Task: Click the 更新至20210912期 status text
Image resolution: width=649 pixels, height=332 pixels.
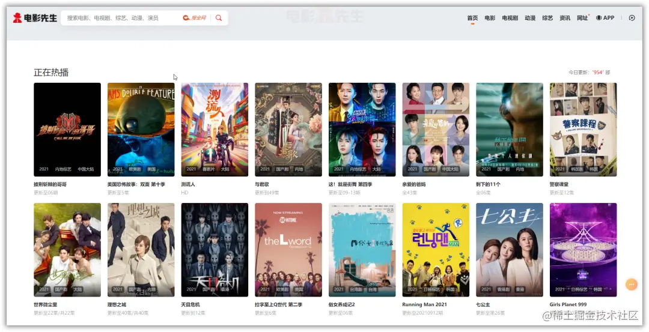Action: pos(422,313)
